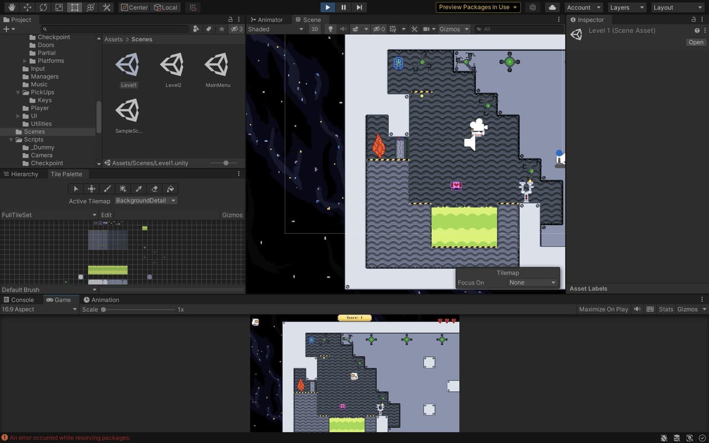Select the Level1 scene asset
The height and width of the screenshot is (443, 709).
[129, 69]
